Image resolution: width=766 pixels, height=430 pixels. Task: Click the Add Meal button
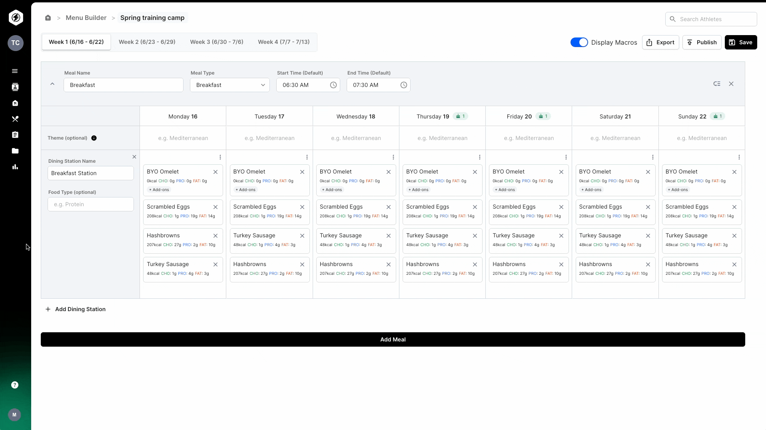[x=393, y=339]
